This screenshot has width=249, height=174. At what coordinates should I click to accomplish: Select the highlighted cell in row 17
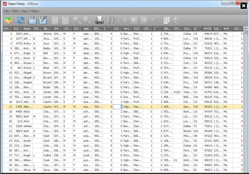click(x=118, y=107)
